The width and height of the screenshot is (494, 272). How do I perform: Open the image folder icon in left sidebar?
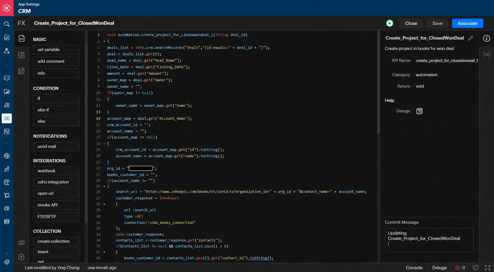7,91
